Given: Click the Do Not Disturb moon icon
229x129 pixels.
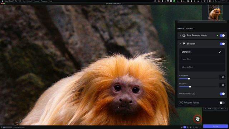Looking at the screenshot, I should [198, 1].
